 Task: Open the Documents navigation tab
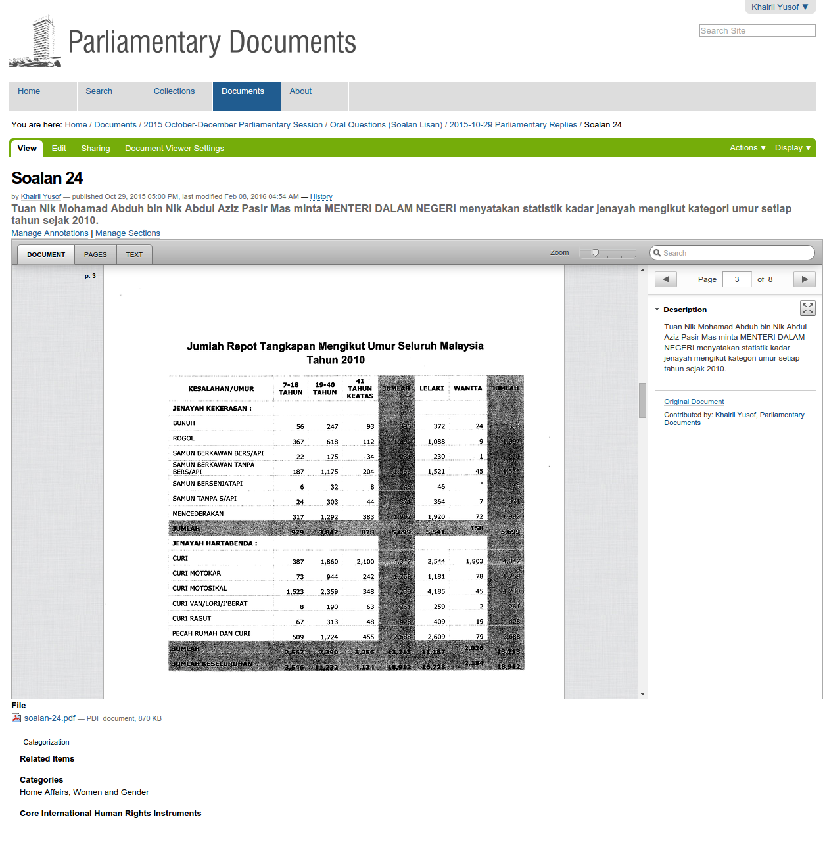pos(247,96)
